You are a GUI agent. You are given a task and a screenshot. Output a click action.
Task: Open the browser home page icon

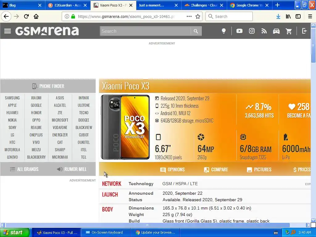[36, 16]
